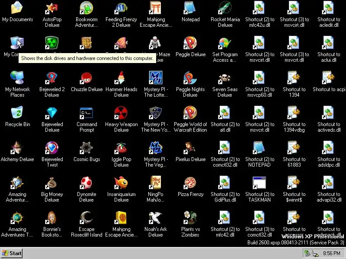Select the Seven Seas Deluxe icon
This screenshot has height=259, width=346.
[x=225, y=78]
